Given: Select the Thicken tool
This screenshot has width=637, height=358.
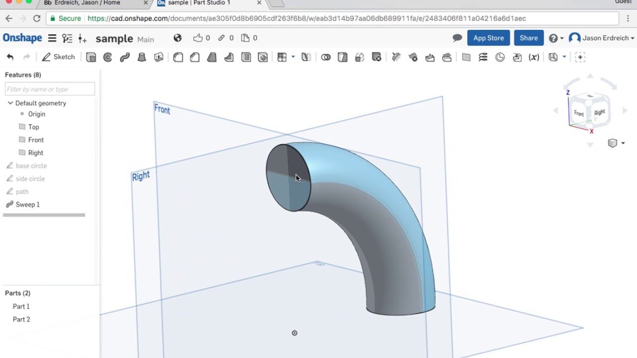Looking at the screenshot, I should point(159,57).
